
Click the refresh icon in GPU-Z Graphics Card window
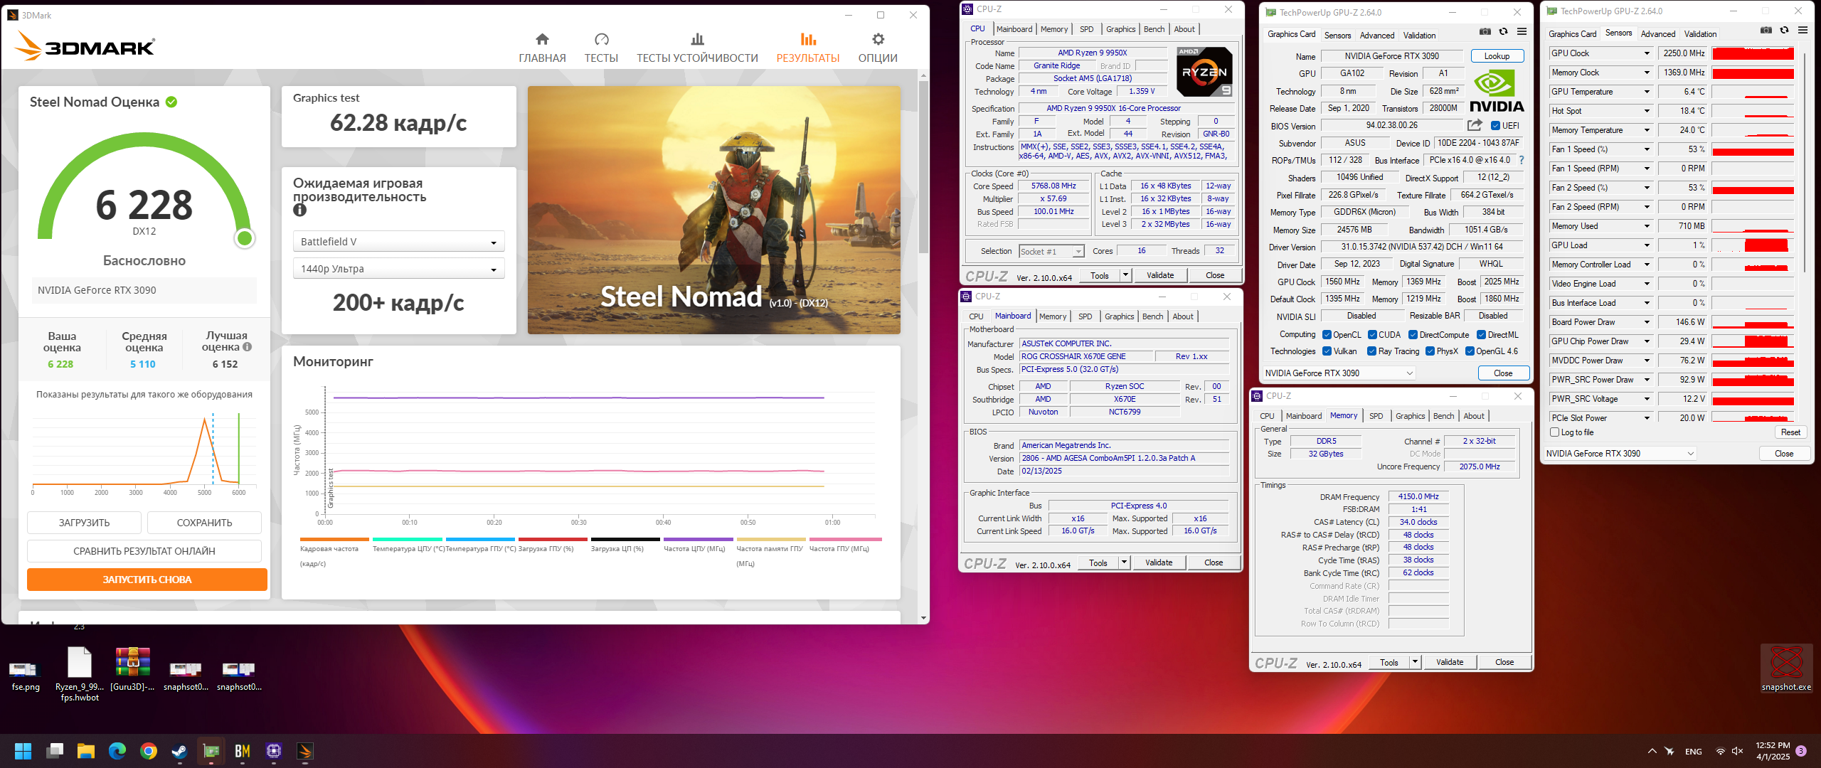pos(1503,31)
